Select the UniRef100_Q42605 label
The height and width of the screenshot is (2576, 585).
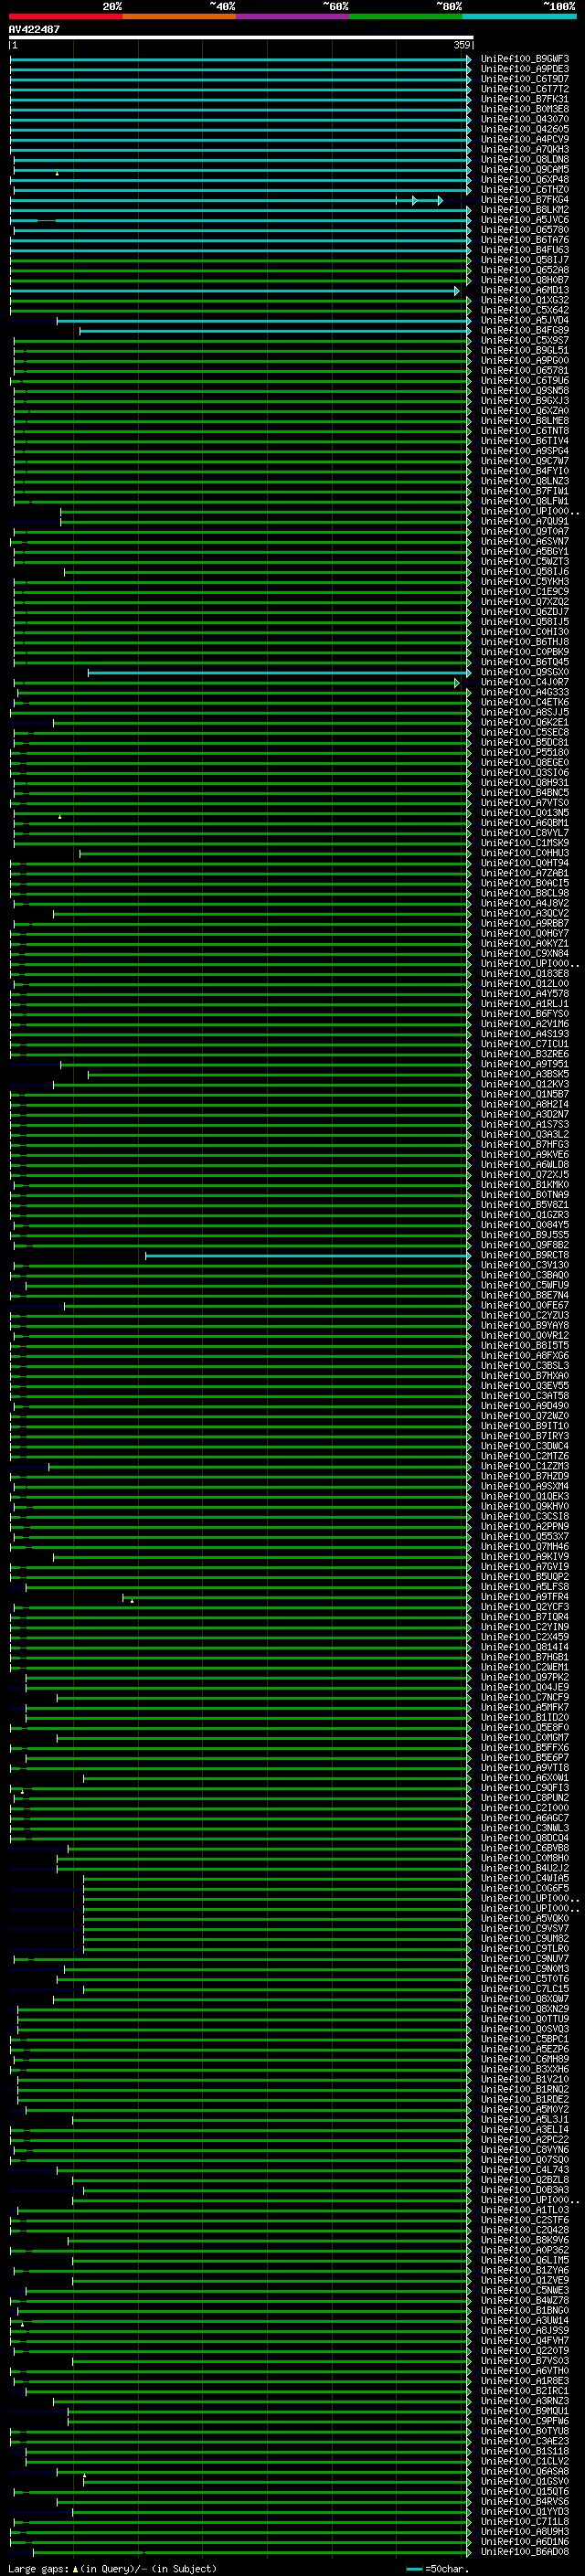[524, 129]
